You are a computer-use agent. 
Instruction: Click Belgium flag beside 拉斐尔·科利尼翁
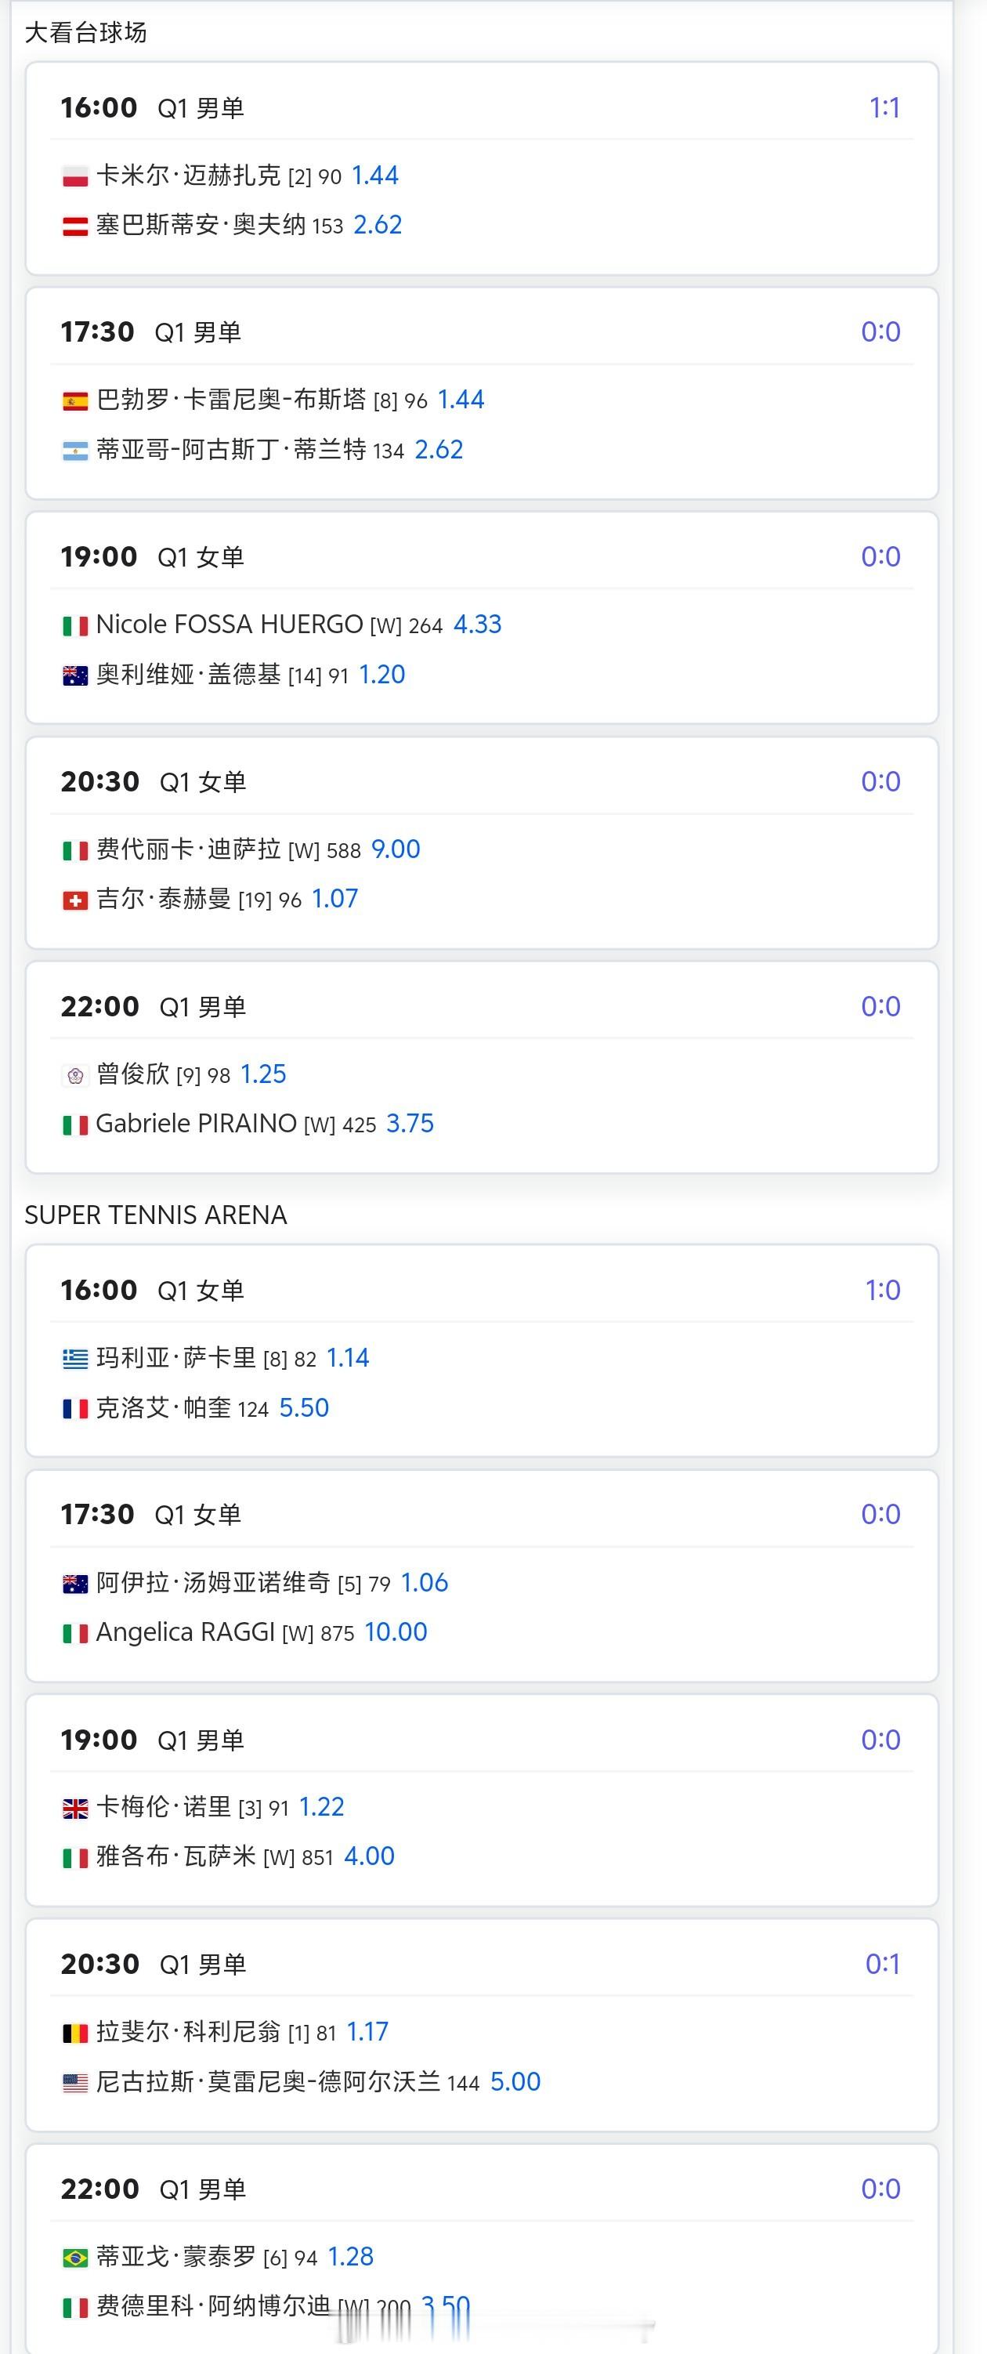coord(75,2033)
